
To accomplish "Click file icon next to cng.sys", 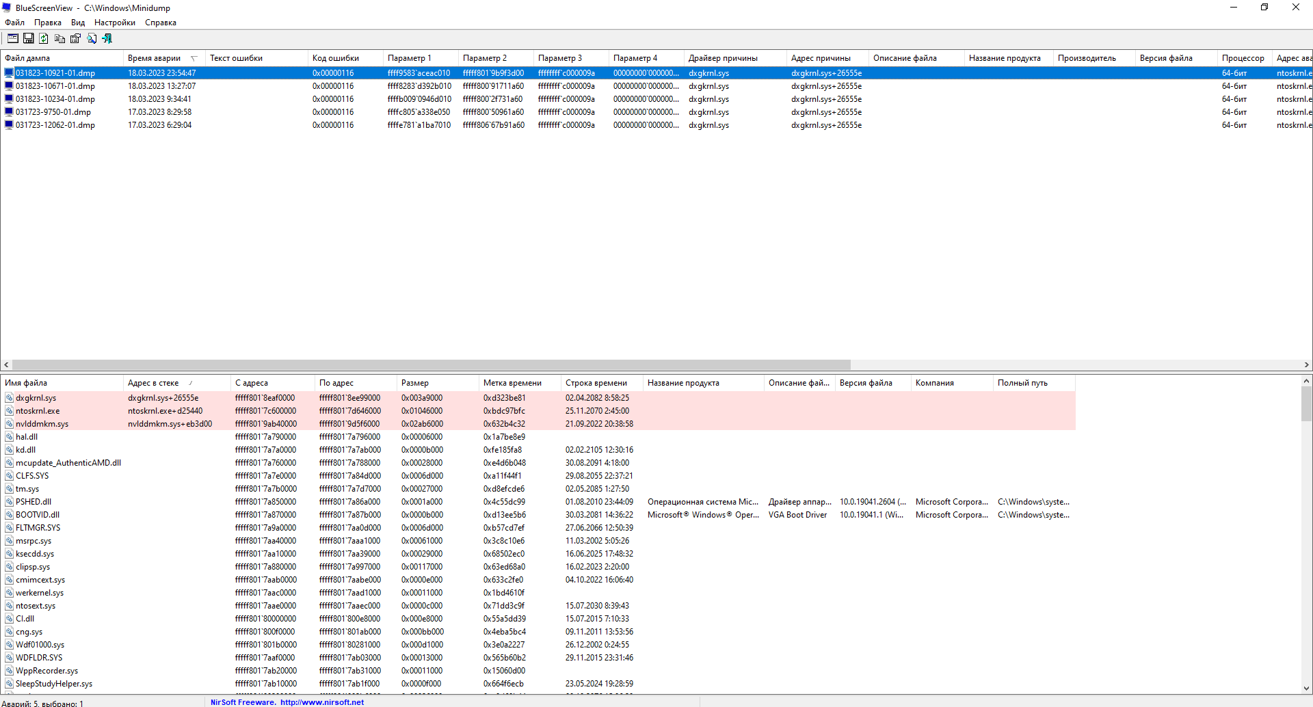I will pos(9,632).
